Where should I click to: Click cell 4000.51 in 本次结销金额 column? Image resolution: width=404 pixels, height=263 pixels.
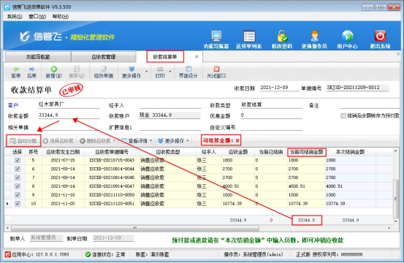tap(351, 186)
